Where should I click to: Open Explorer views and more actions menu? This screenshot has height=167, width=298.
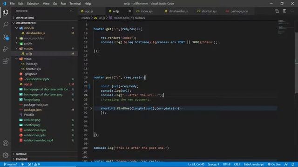point(72,11)
